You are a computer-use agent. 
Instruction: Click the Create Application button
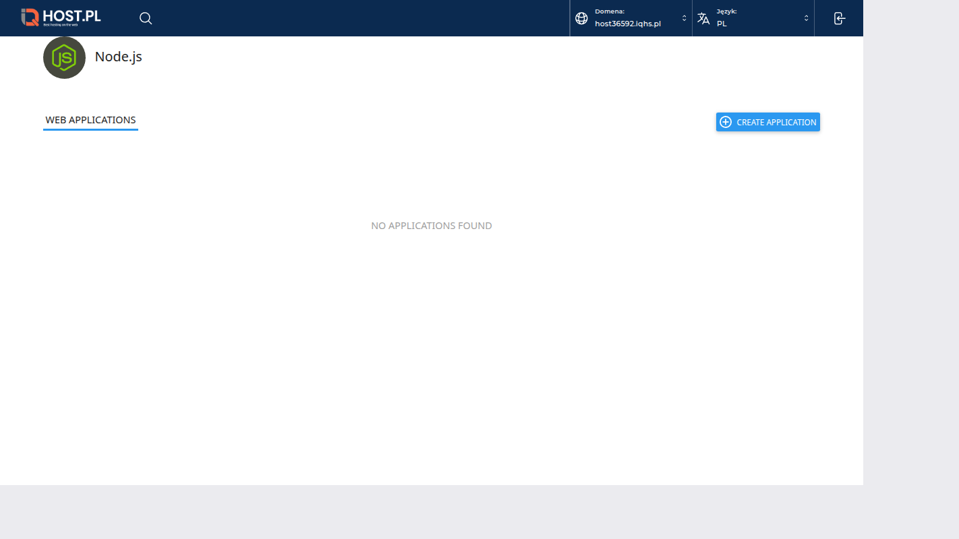[768, 122]
